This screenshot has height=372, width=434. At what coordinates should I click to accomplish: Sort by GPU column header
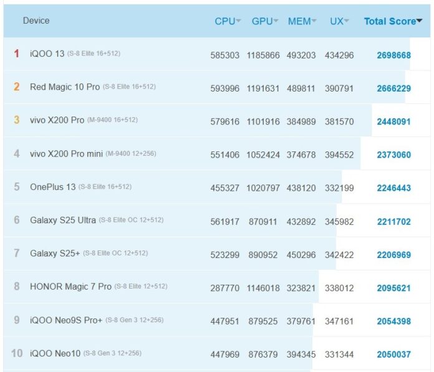click(264, 21)
